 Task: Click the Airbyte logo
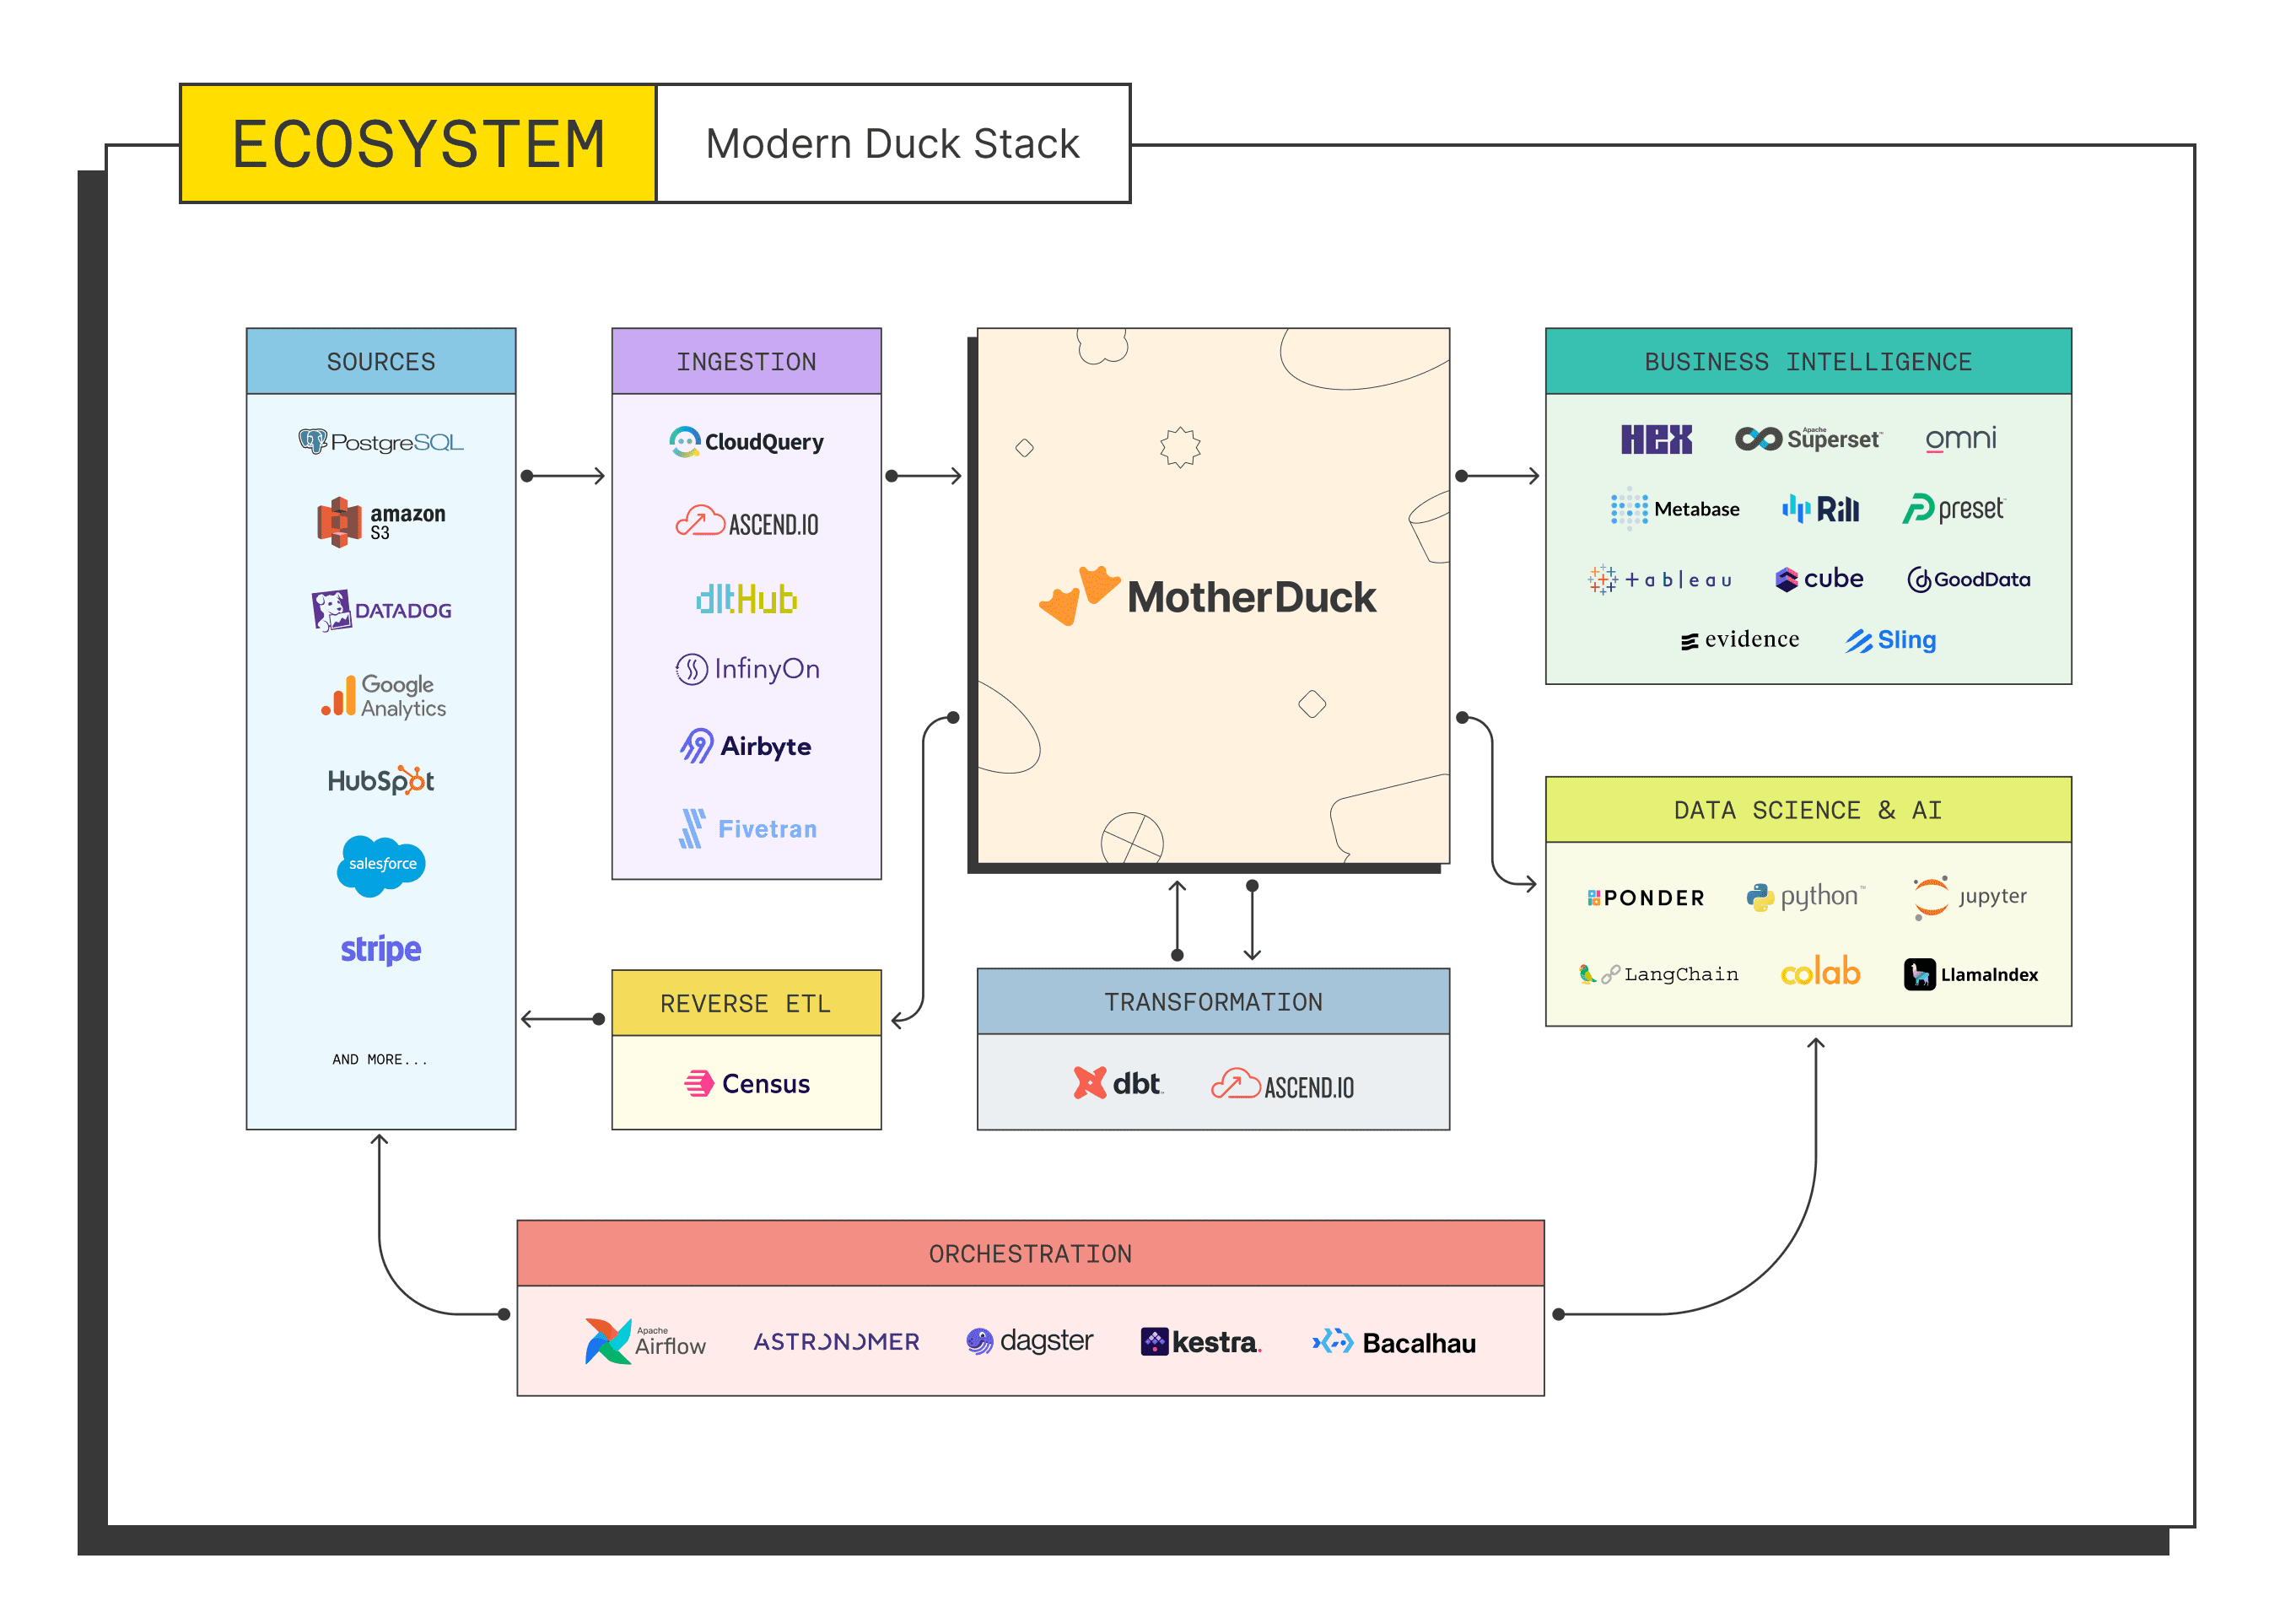pyautogui.click(x=745, y=746)
